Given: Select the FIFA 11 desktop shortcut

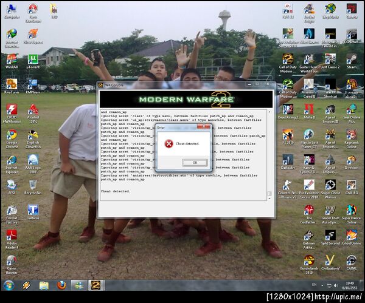Looking at the screenshot, I should (288, 11).
